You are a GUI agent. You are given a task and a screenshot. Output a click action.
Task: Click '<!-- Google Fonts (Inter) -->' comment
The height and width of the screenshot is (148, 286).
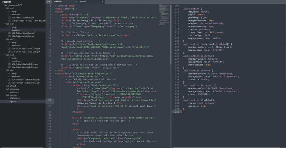pyautogui.click(x=80, y=41)
